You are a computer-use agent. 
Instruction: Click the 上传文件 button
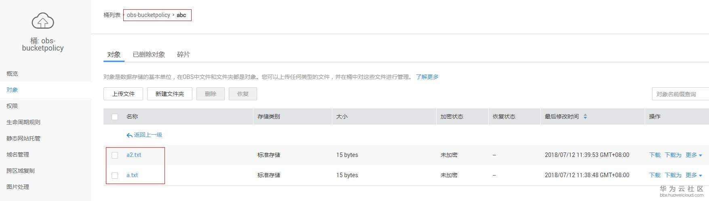[123, 94]
